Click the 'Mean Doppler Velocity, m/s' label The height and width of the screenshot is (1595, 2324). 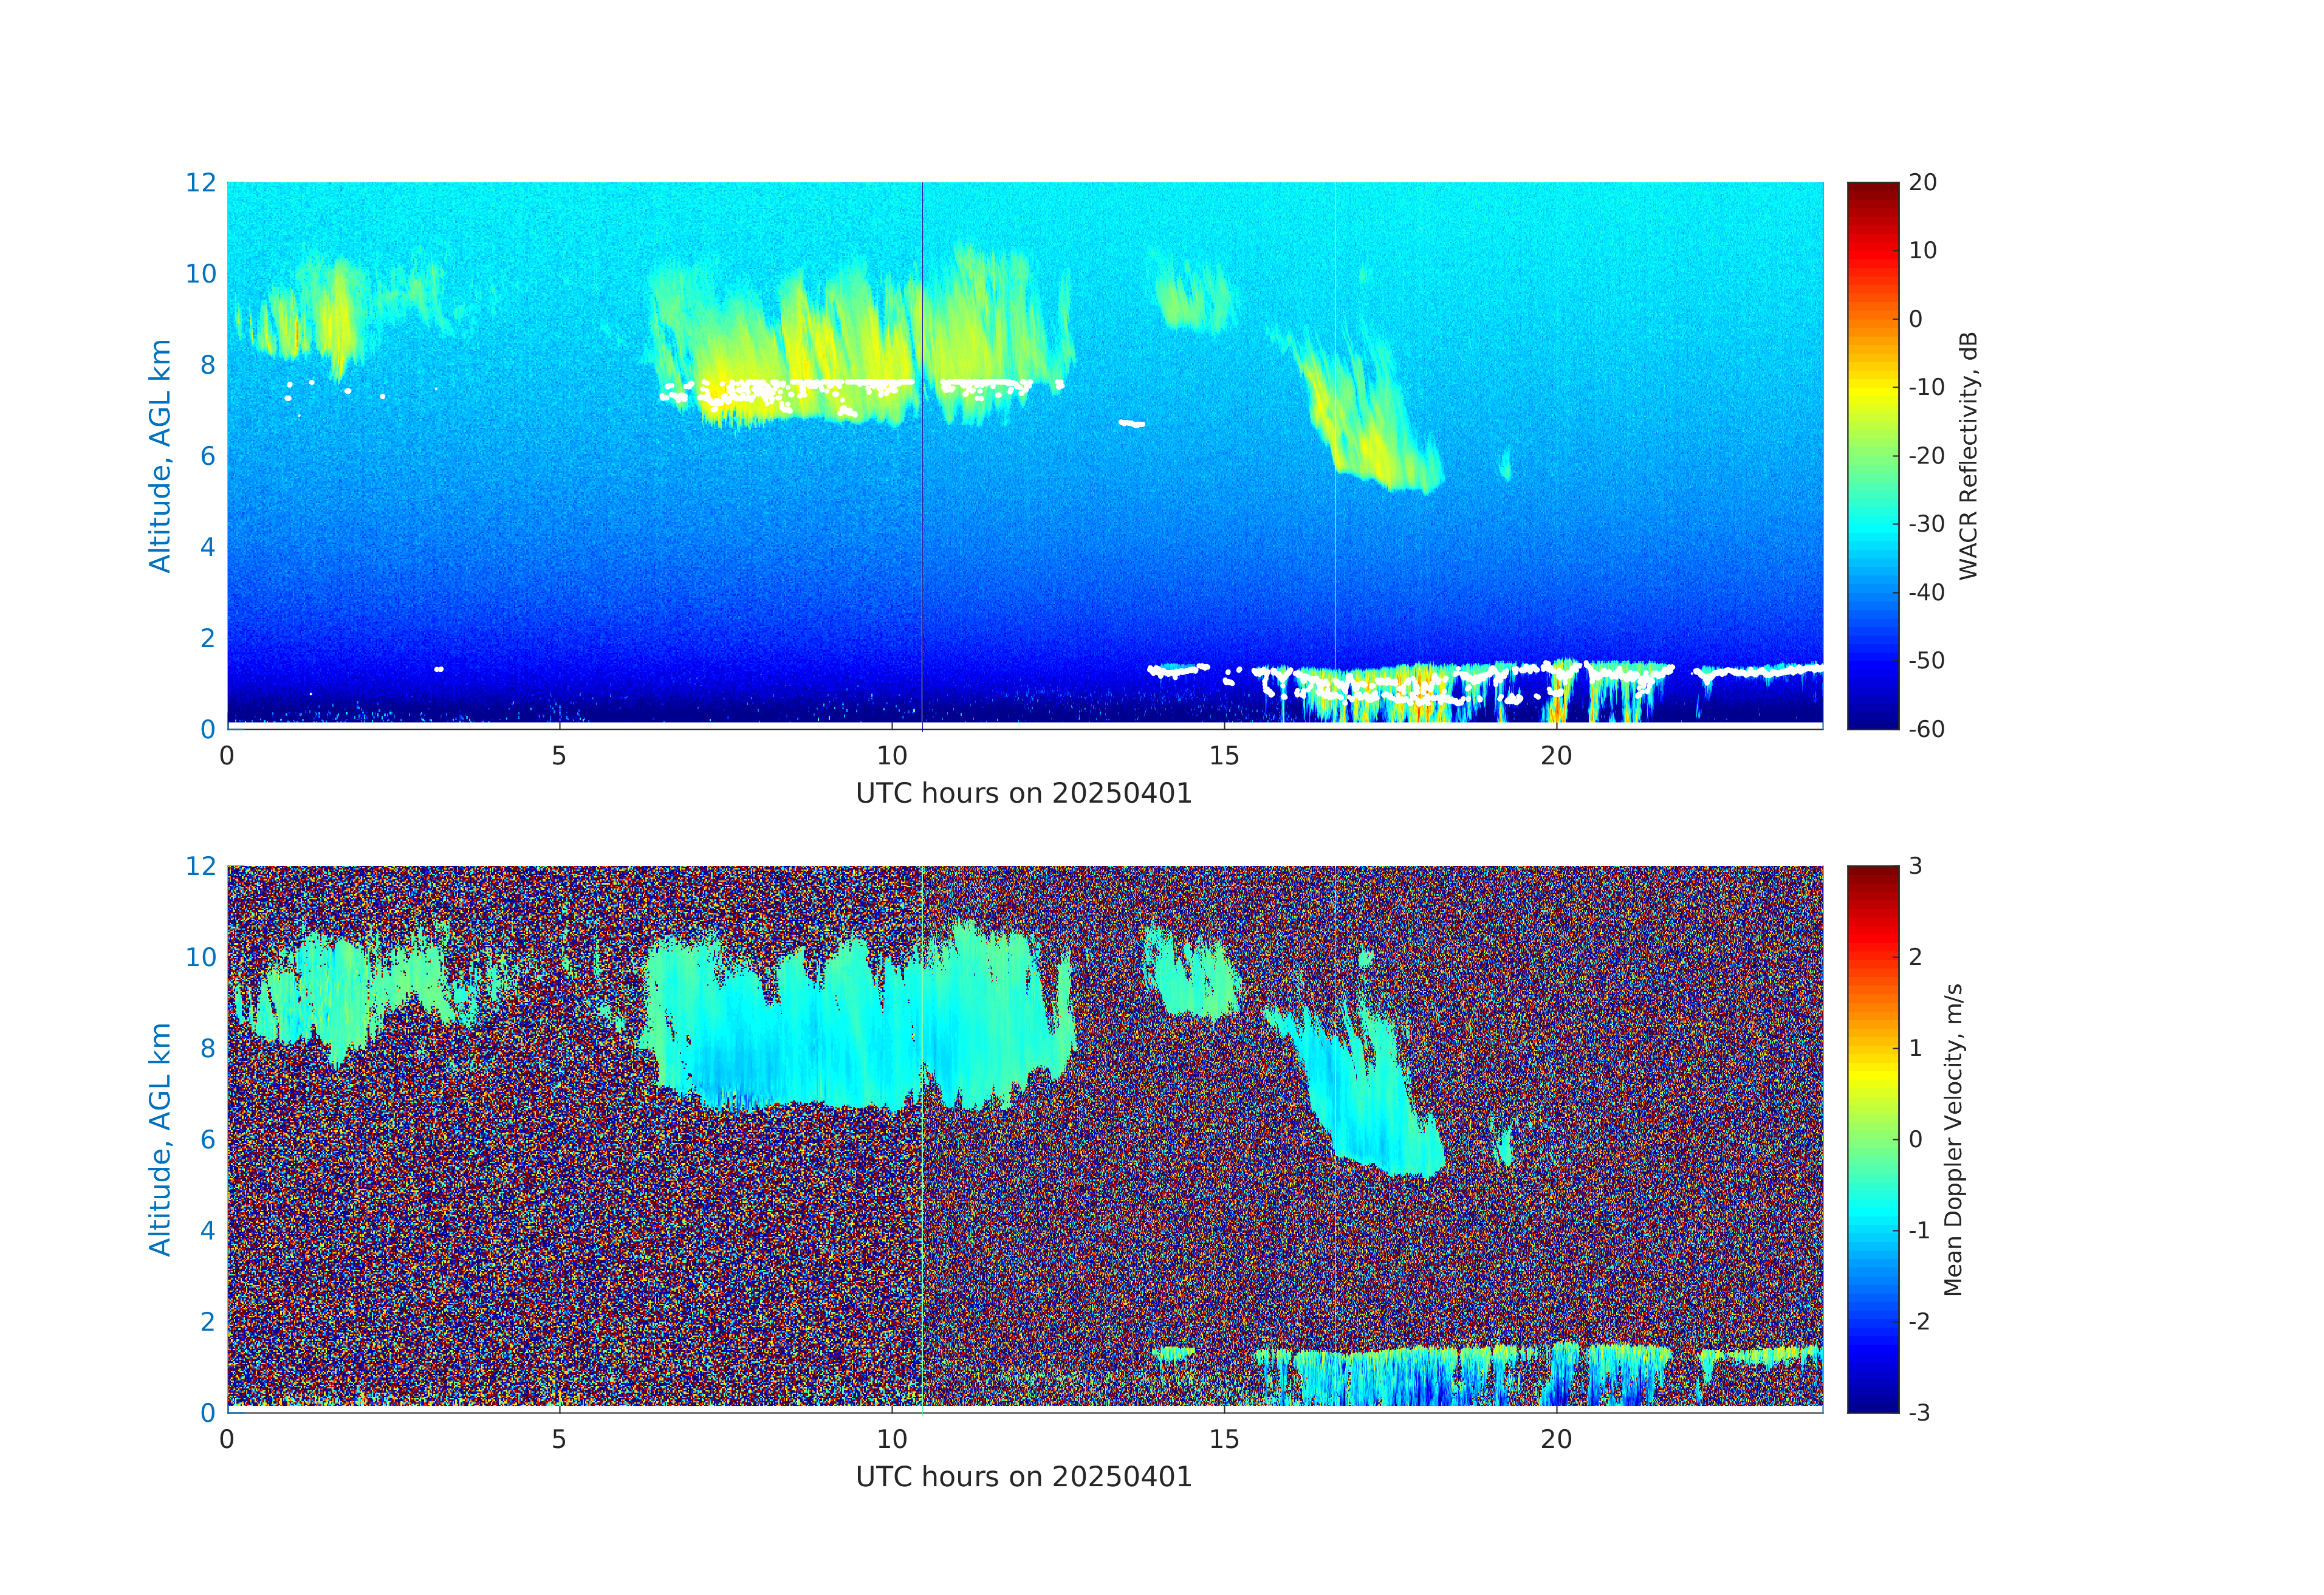coord(1953,1139)
